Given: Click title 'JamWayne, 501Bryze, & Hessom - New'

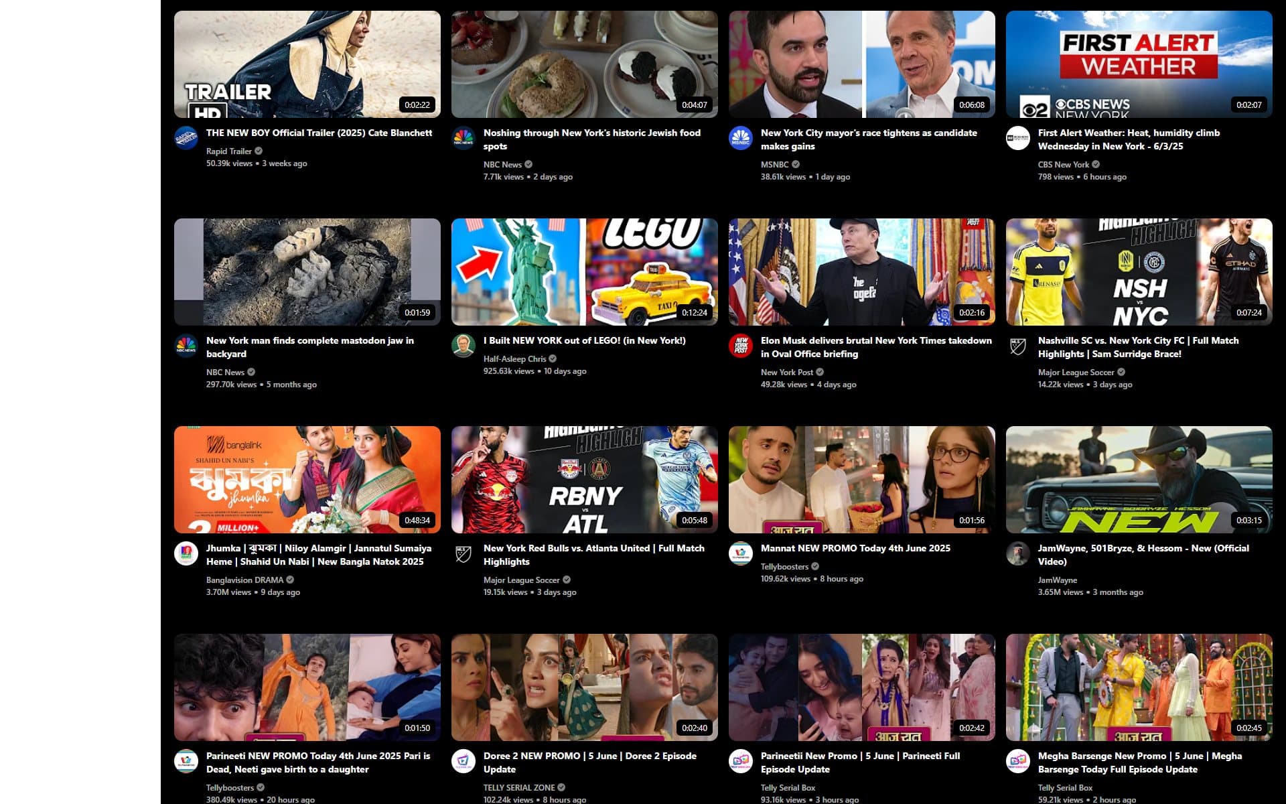Looking at the screenshot, I should (1143, 555).
